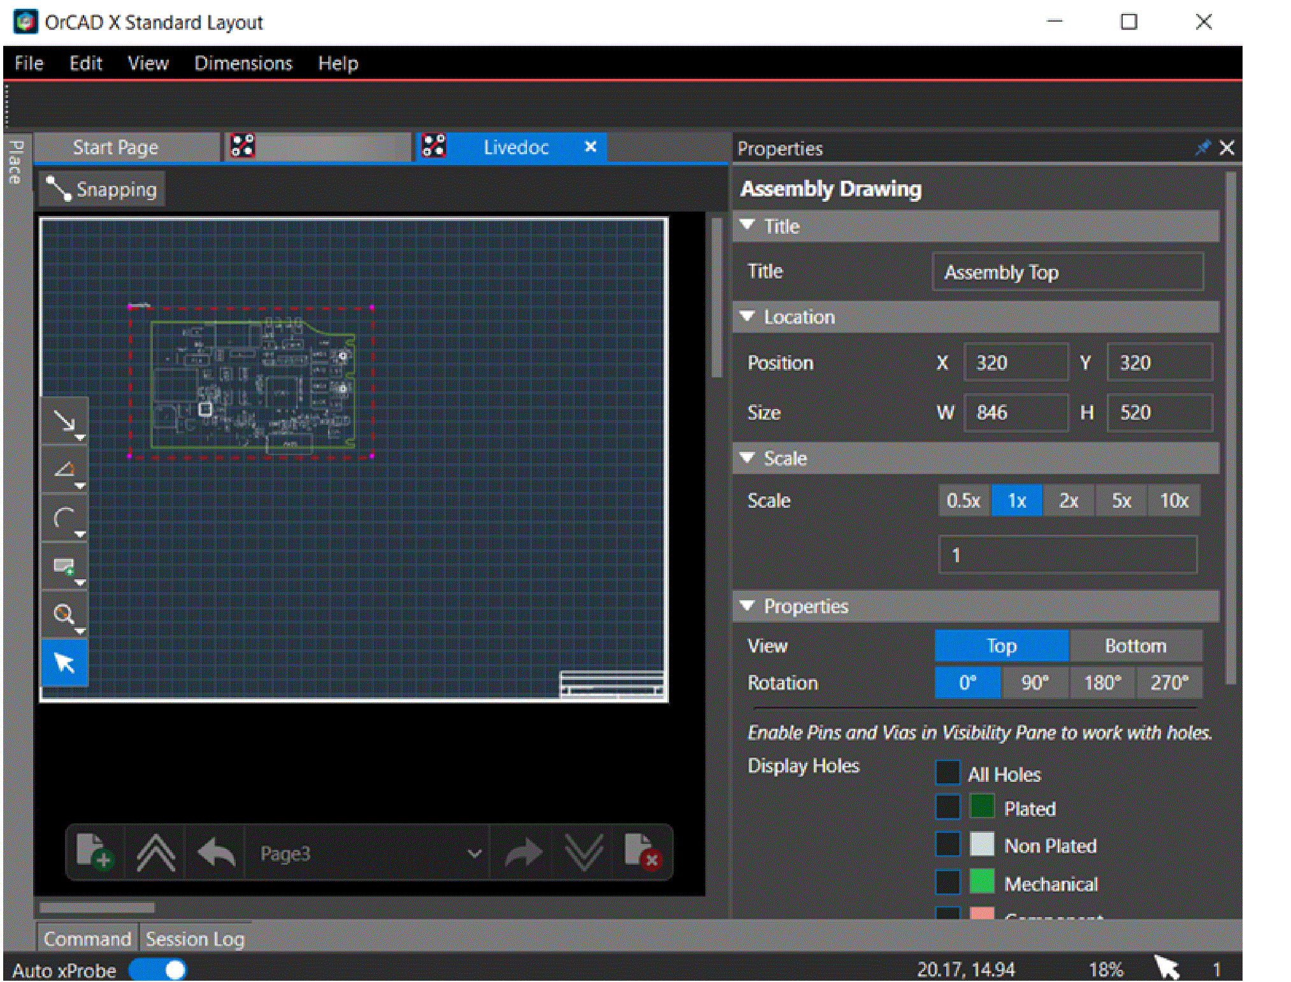
Task: Open the zoom tool dropdown caret
Action: [x=80, y=632]
